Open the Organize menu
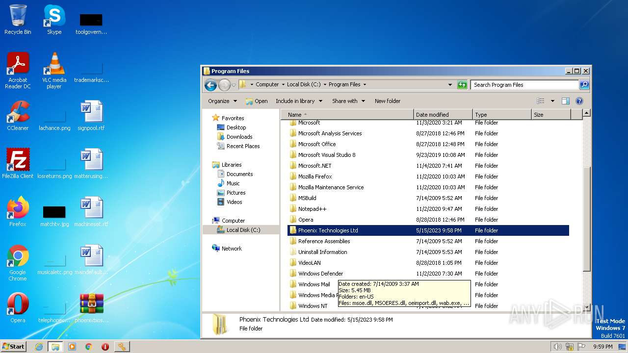This screenshot has height=353, width=628. [x=222, y=101]
